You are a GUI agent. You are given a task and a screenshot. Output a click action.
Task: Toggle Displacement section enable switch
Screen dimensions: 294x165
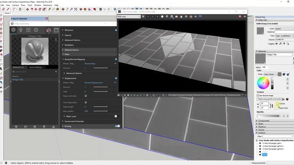(x=116, y=78)
